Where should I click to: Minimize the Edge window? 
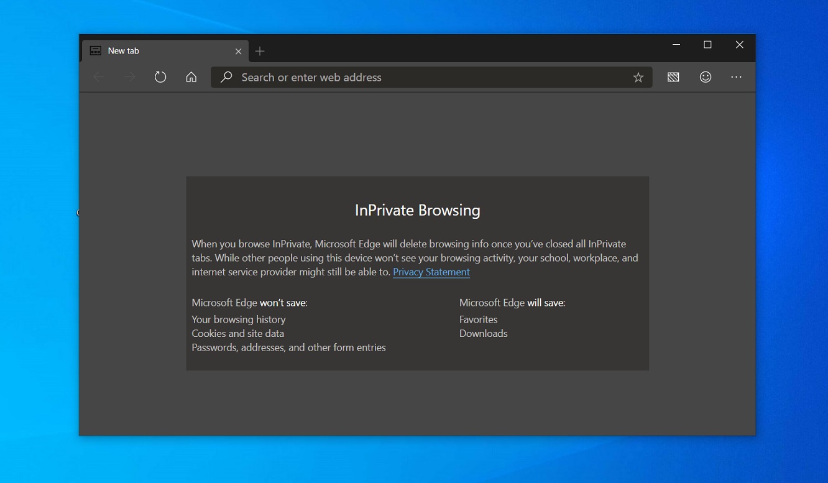pyautogui.click(x=676, y=45)
